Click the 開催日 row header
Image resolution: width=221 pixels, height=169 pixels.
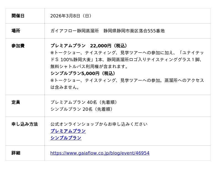pos(18,16)
